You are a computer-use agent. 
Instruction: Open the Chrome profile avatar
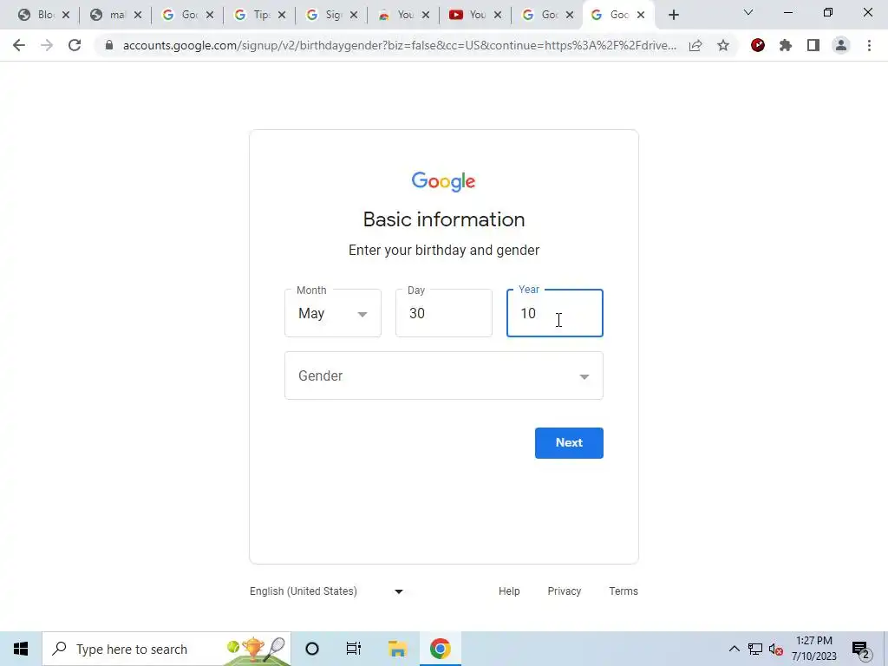point(841,45)
